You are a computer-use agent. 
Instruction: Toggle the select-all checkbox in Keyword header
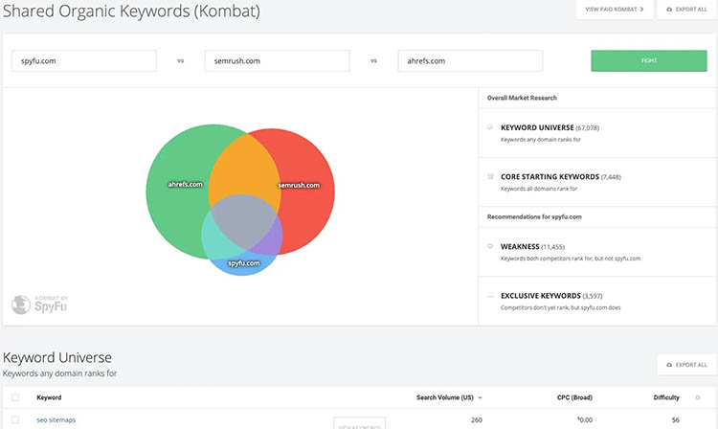[x=15, y=397]
